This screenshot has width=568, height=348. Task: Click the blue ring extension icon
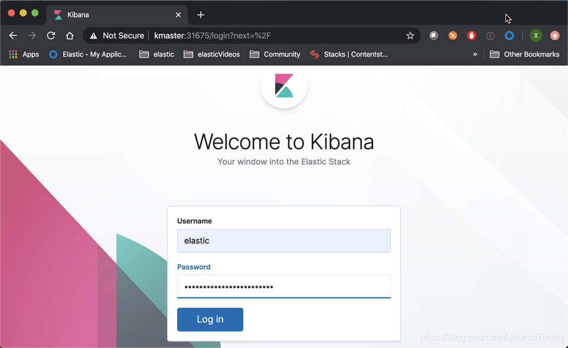pyautogui.click(x=510, y=35)
